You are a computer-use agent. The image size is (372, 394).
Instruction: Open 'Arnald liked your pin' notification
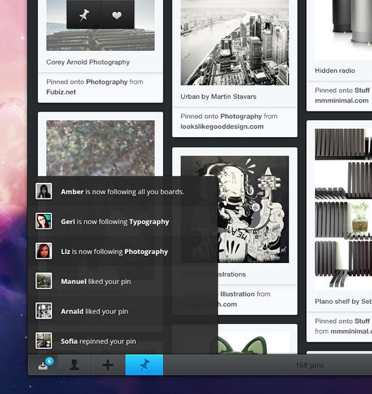pos(94,311)
